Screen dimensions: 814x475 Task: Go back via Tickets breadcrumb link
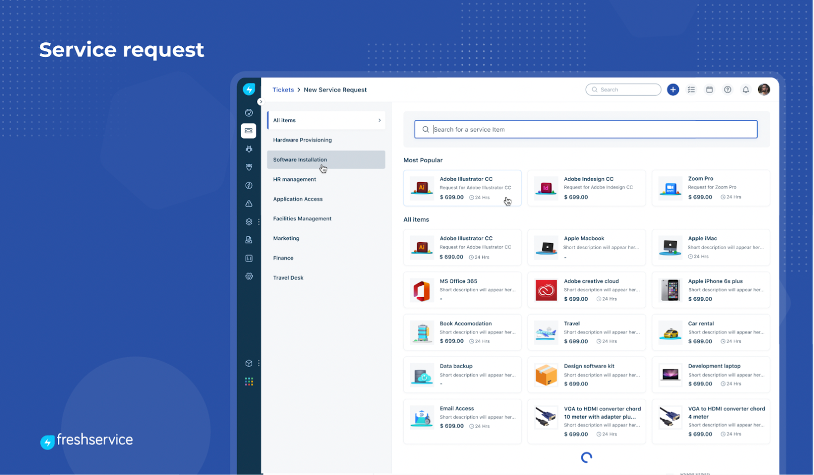(283, 90)
